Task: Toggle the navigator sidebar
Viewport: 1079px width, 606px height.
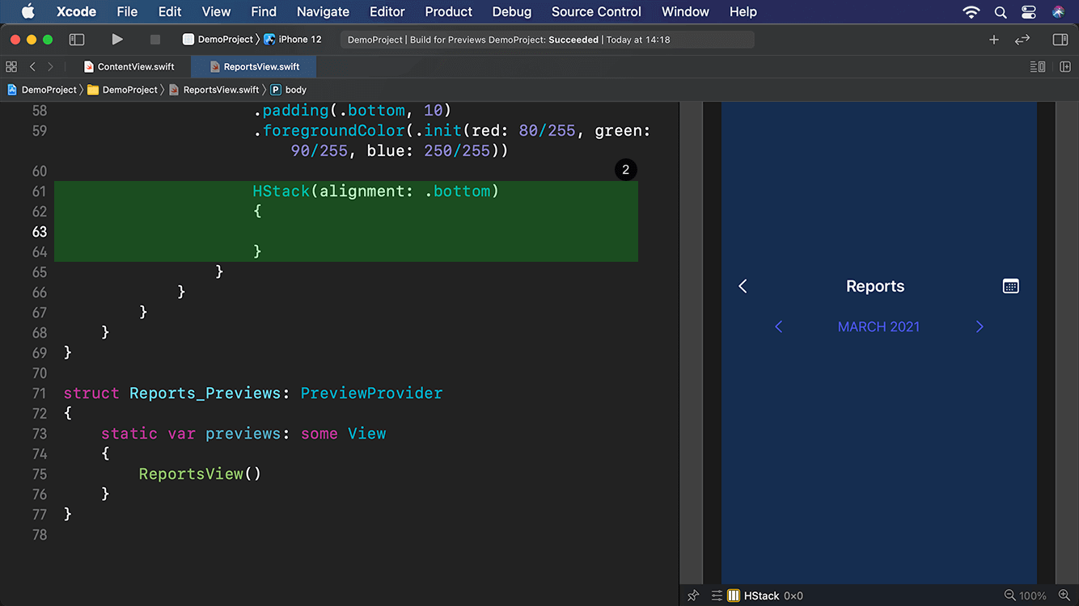Action: click(77, 39)
